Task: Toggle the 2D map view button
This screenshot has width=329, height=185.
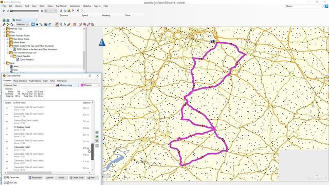Action: tap(33, 25)
